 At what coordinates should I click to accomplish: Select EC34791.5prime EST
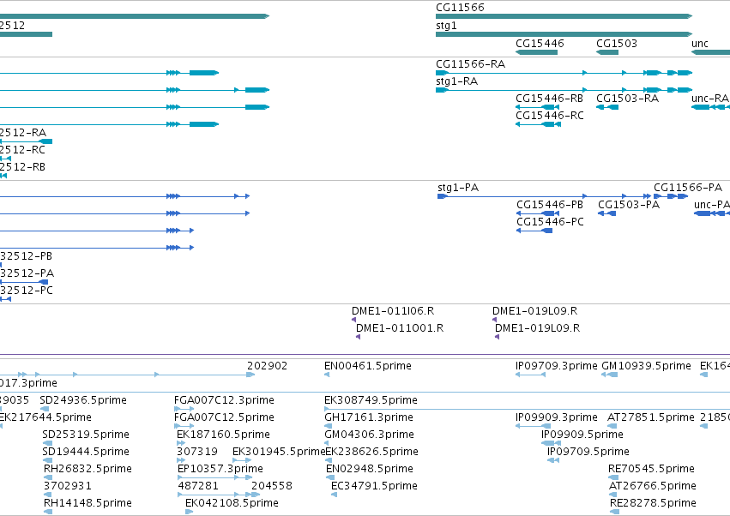click(334, 495)
